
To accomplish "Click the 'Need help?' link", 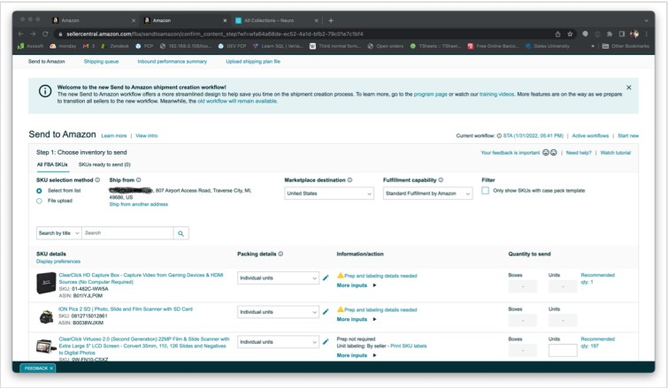I will pyautogui.click(x=579, y=153).
